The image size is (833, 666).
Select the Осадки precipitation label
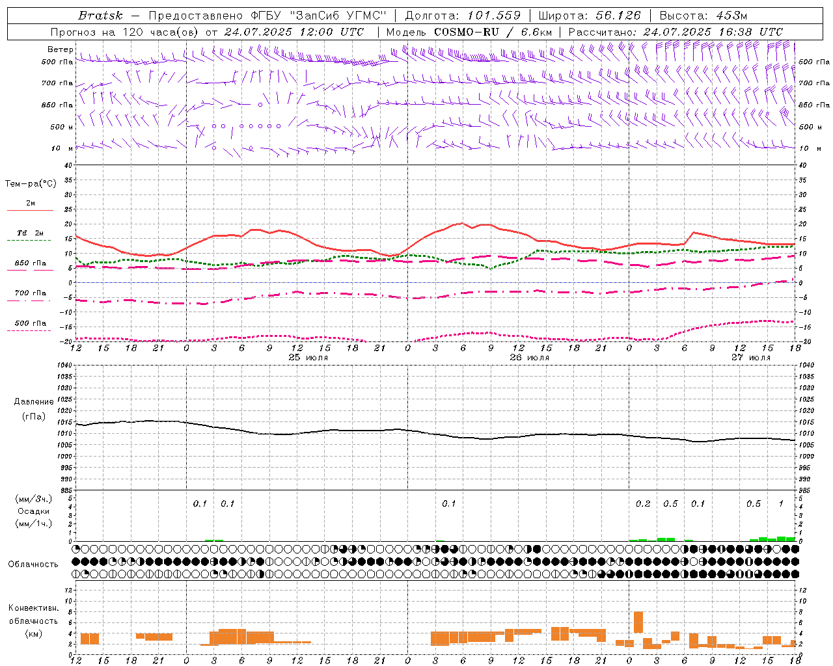pyautogui.click(x=33, y=511)
